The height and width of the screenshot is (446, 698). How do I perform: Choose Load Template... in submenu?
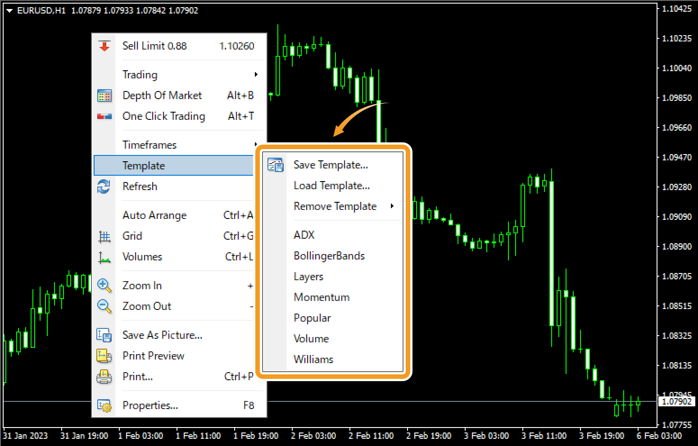click(x=333, y=186)
